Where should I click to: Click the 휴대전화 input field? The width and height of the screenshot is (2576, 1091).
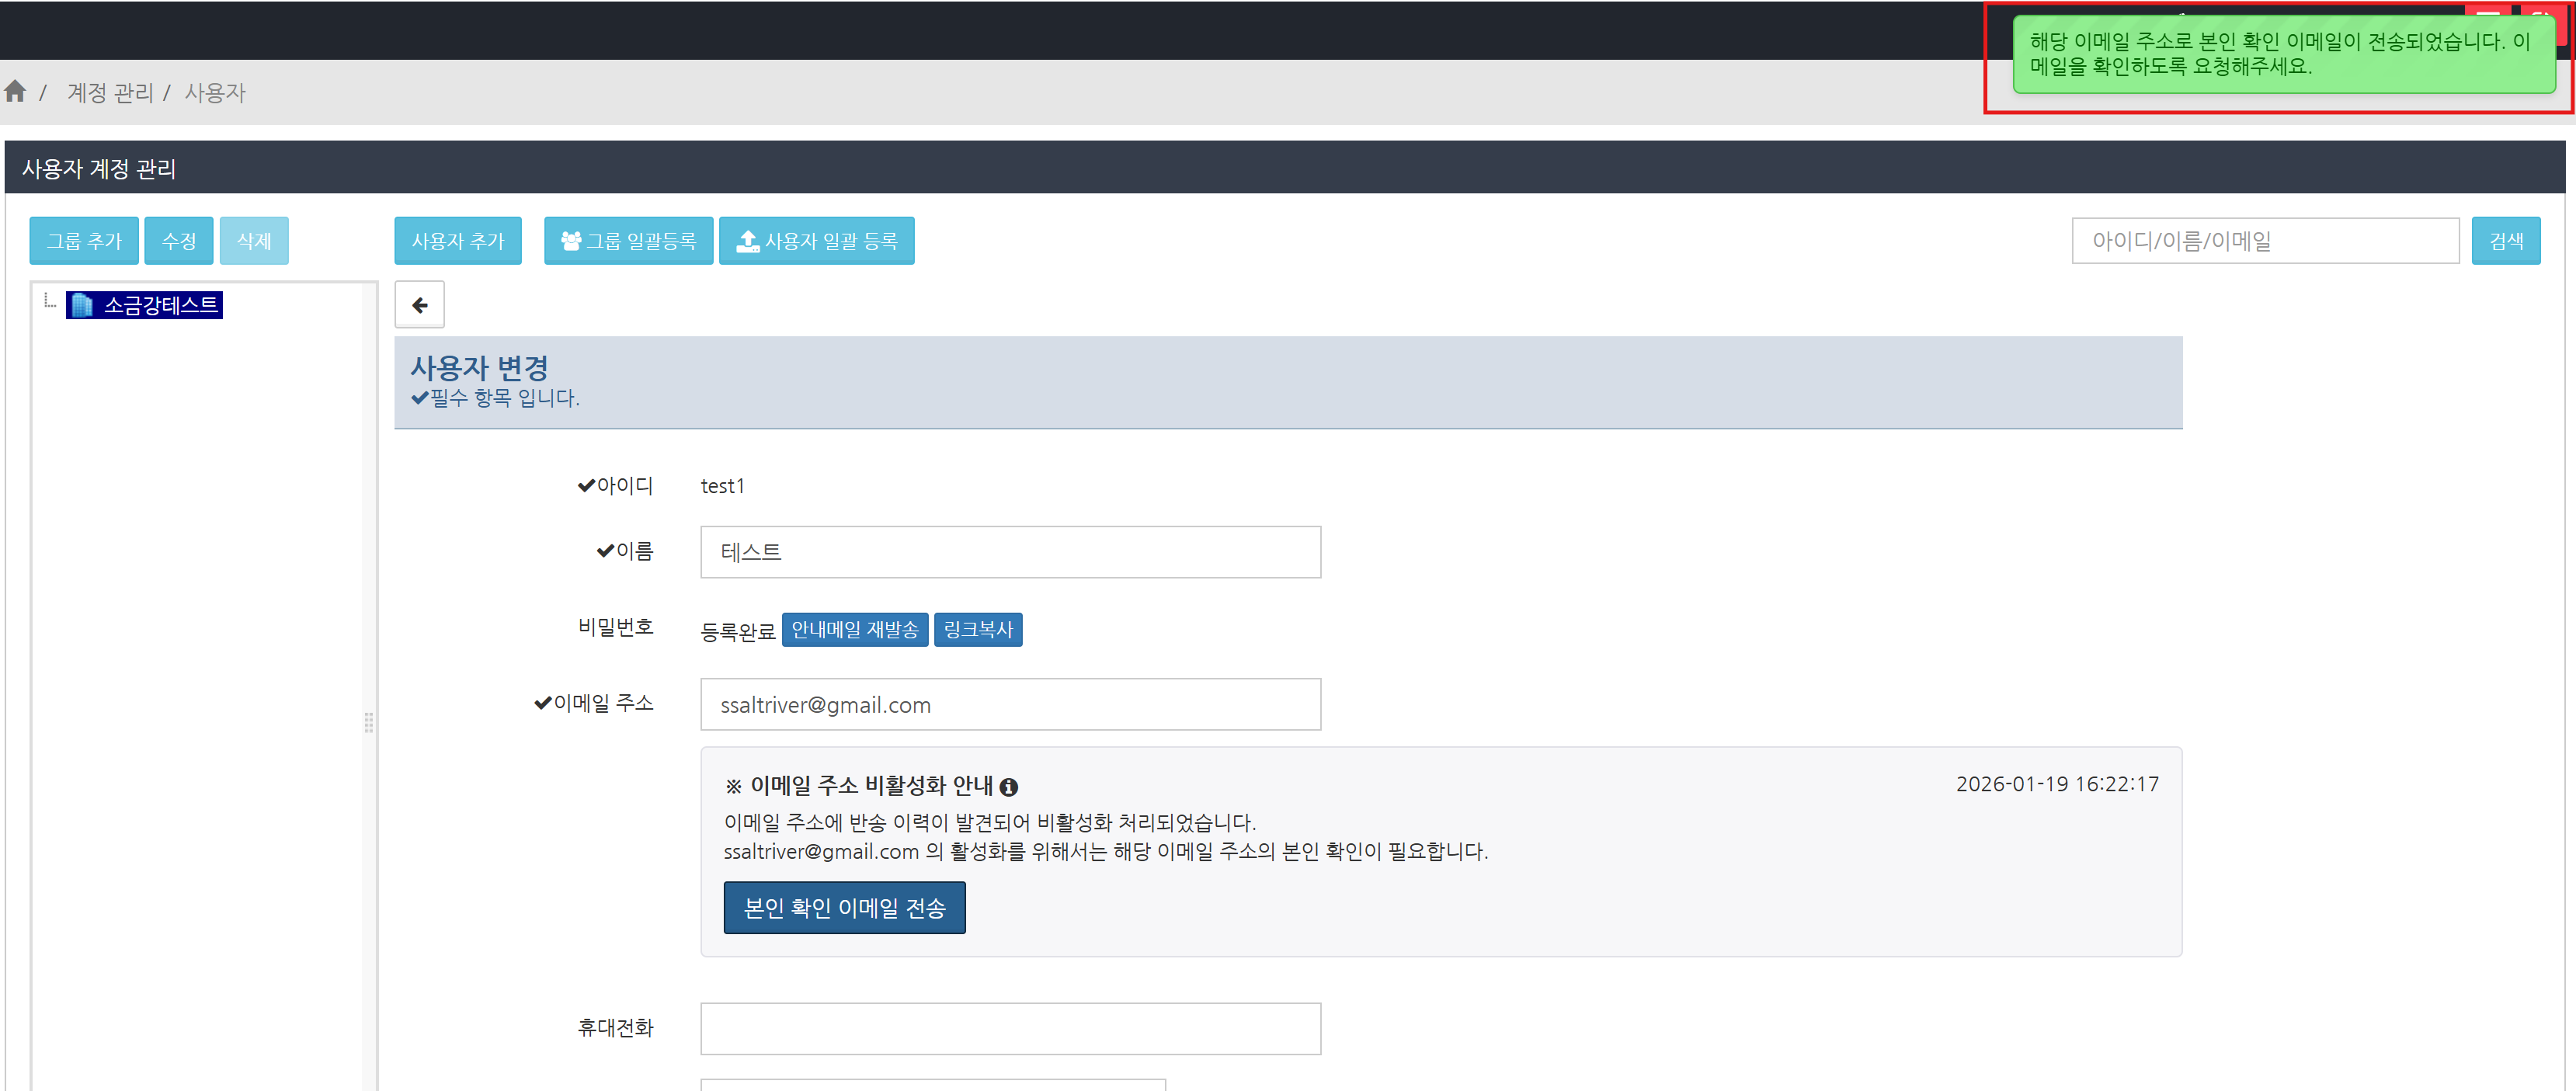click(1010, 1028)
